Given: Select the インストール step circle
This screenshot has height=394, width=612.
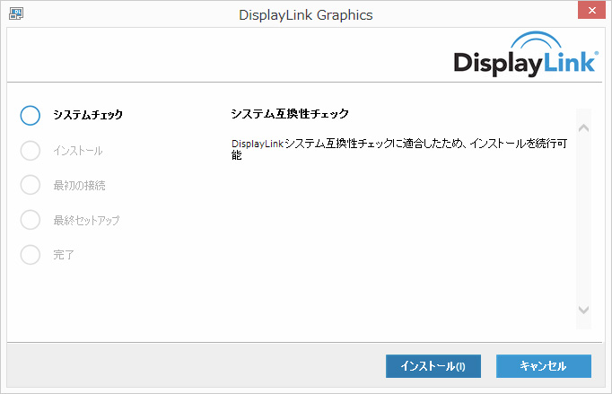Looking at the screenshot, I should point(30,151).
